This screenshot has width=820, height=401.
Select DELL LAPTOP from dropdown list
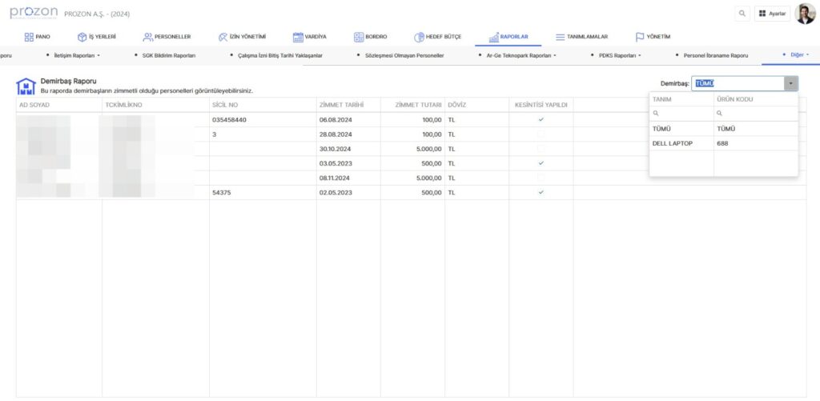[x=673, y=143]
